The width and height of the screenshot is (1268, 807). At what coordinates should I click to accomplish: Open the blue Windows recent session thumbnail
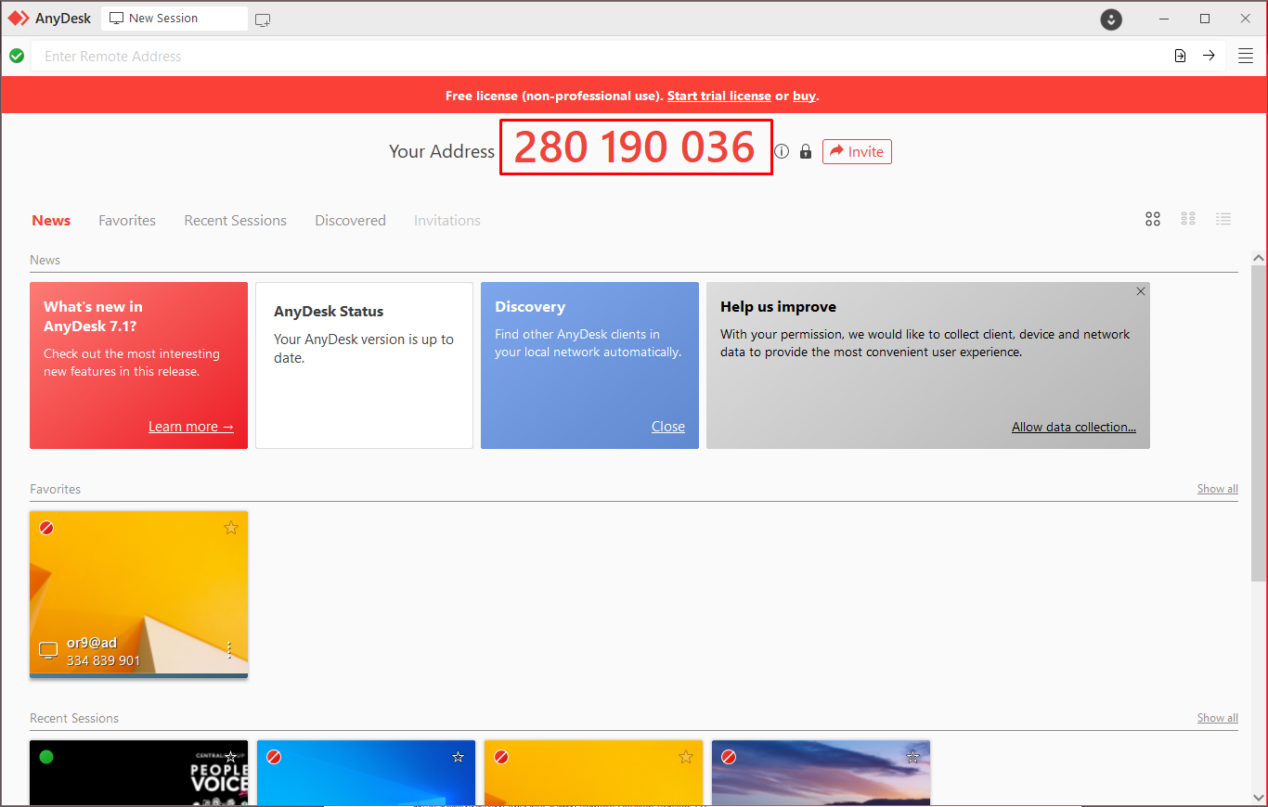click(366, 774)
